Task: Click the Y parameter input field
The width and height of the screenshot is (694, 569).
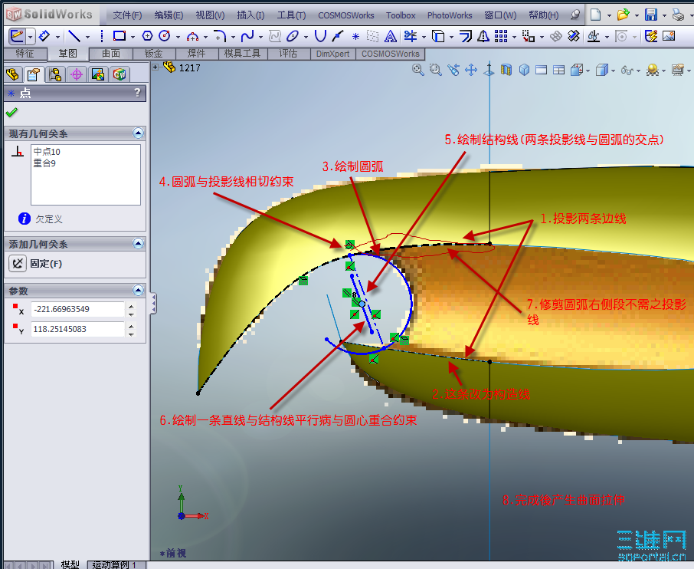Action: click(77, 329)
